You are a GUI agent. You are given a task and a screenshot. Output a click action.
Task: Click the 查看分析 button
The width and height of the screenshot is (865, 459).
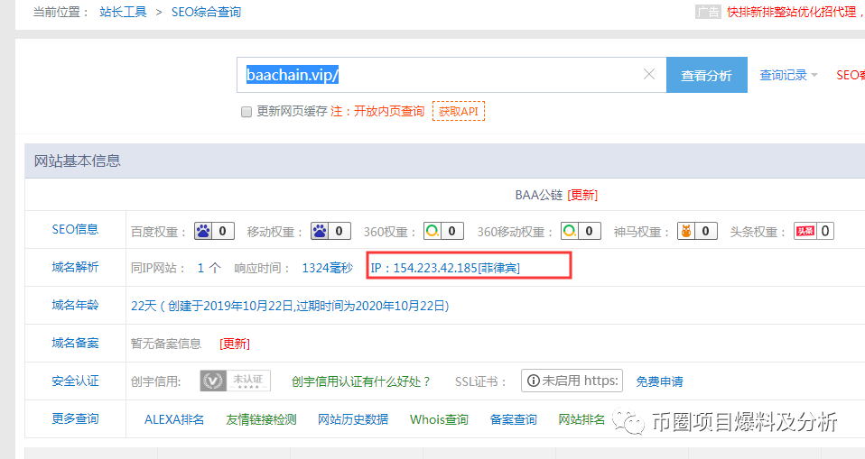[x=707, y=75]
